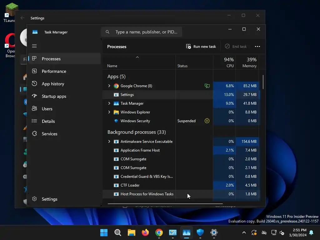Image resolution: width=320 pixels, height=240 pixels.
Task: Click the green efficiency mode leaf icon for Chrome
Action: pyautogui.click(x=207, y=86)
